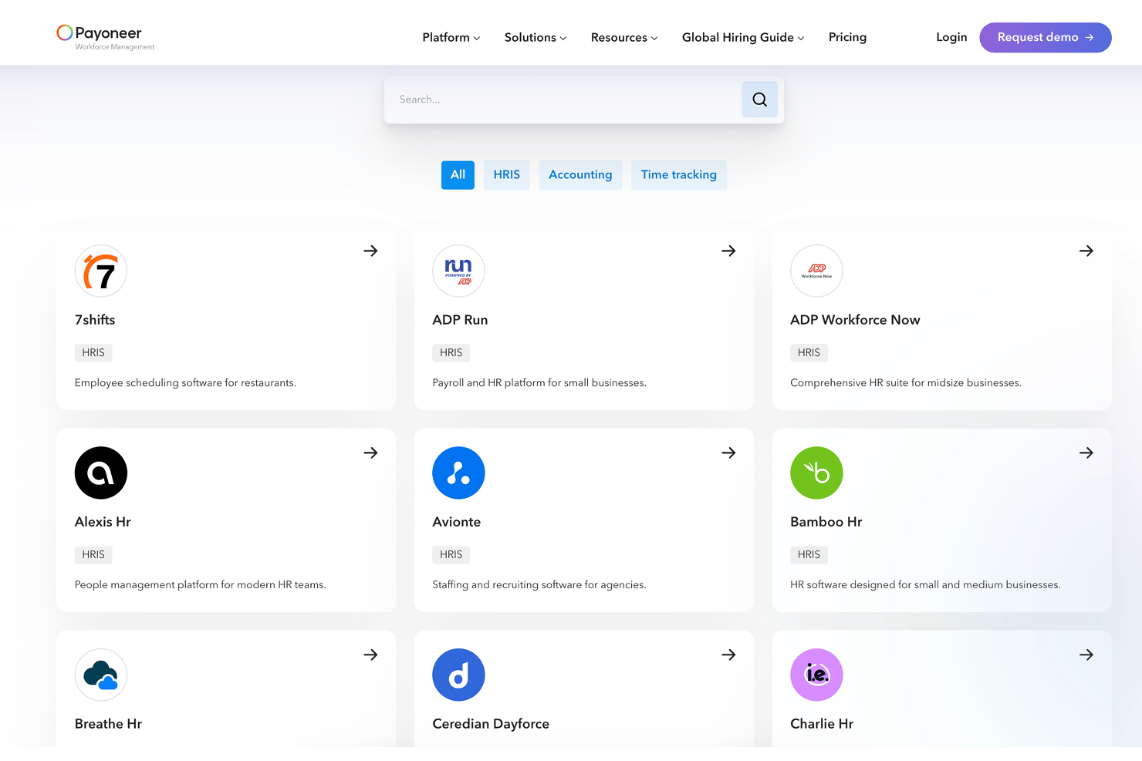
Task: Expand the Global Hiring Guide menu
Action: (743, 37)
